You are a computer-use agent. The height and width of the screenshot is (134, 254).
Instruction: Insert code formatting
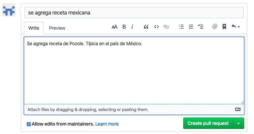click(156, 27)
